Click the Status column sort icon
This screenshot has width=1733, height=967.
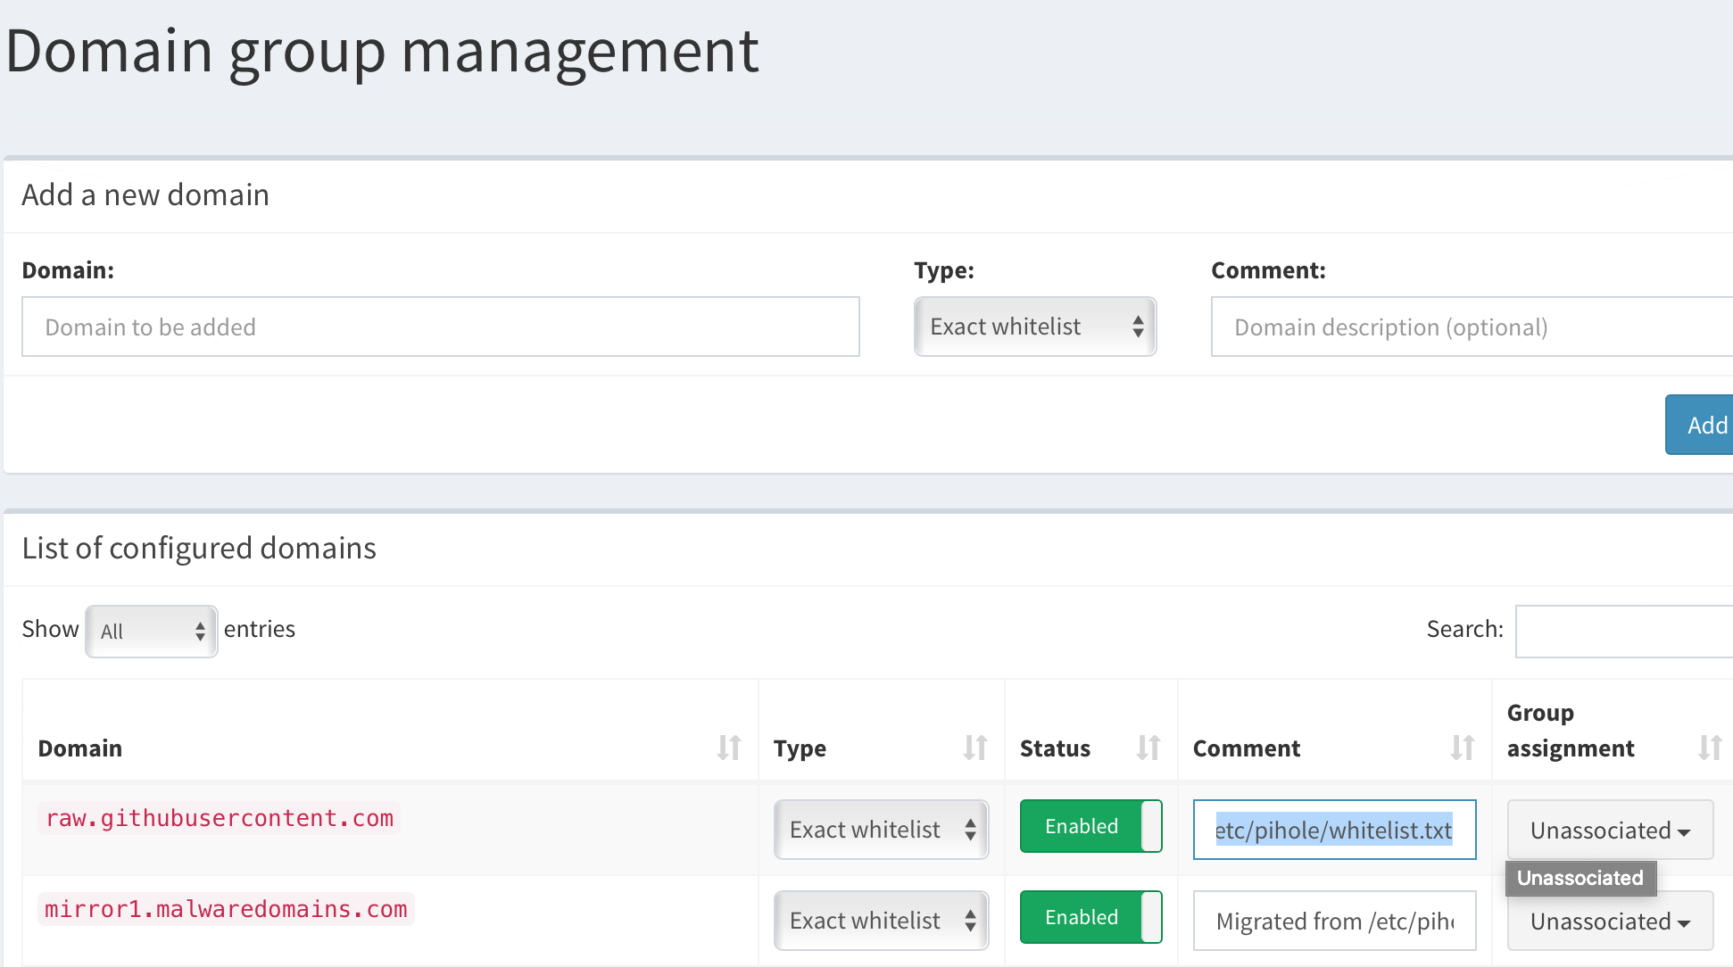click(x=1148, y=748)
